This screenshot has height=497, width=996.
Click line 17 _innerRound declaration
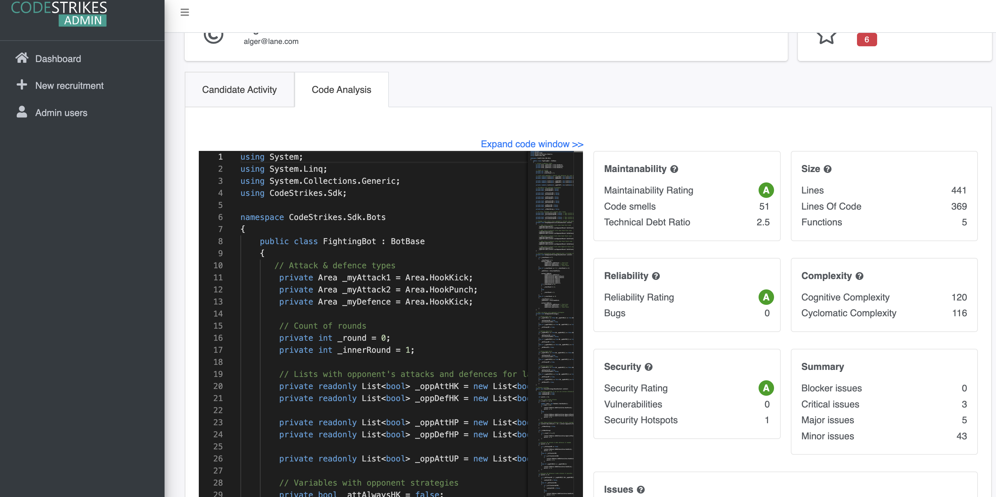[347, 350]
